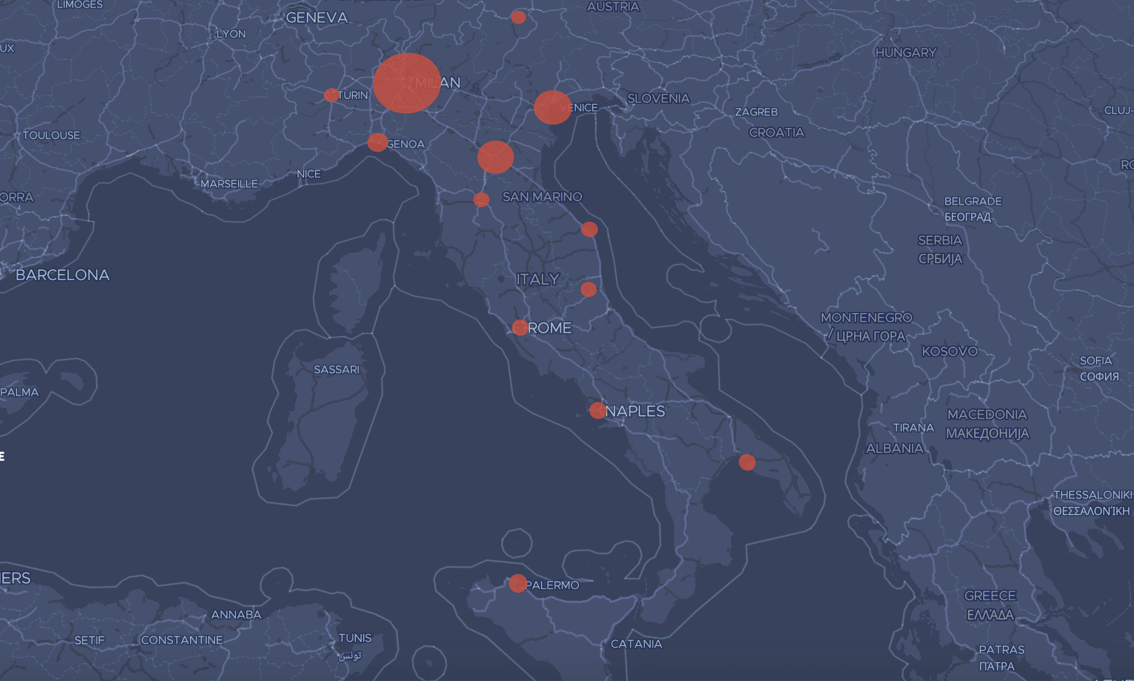Screen dimensions: 1134x681
Task: Click the BARCELONA city label
Action: click(x=63, y=275)
